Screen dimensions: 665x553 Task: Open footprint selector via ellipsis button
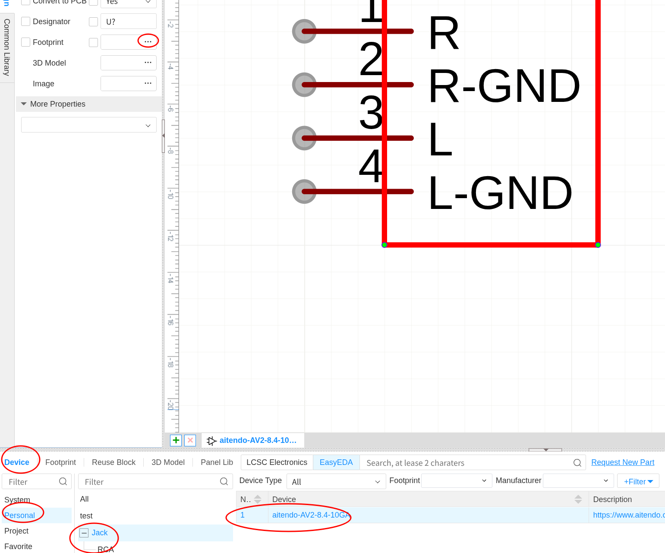tap(148, 42)
